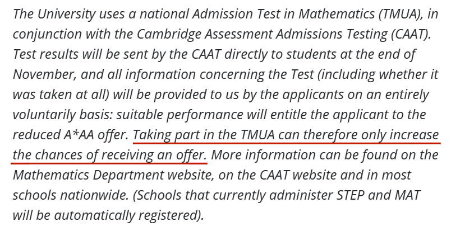Click the '(CAAT)' abbreviation in parentheses
Viewport: 451px width, 231px height.
tap(411, 34)
